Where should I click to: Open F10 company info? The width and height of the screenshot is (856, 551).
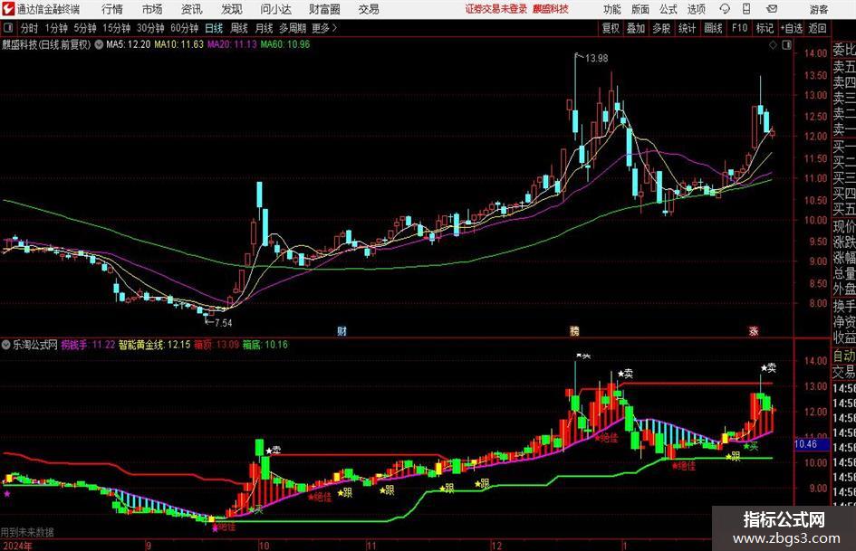pyautogui.click(x=740, y=28)
